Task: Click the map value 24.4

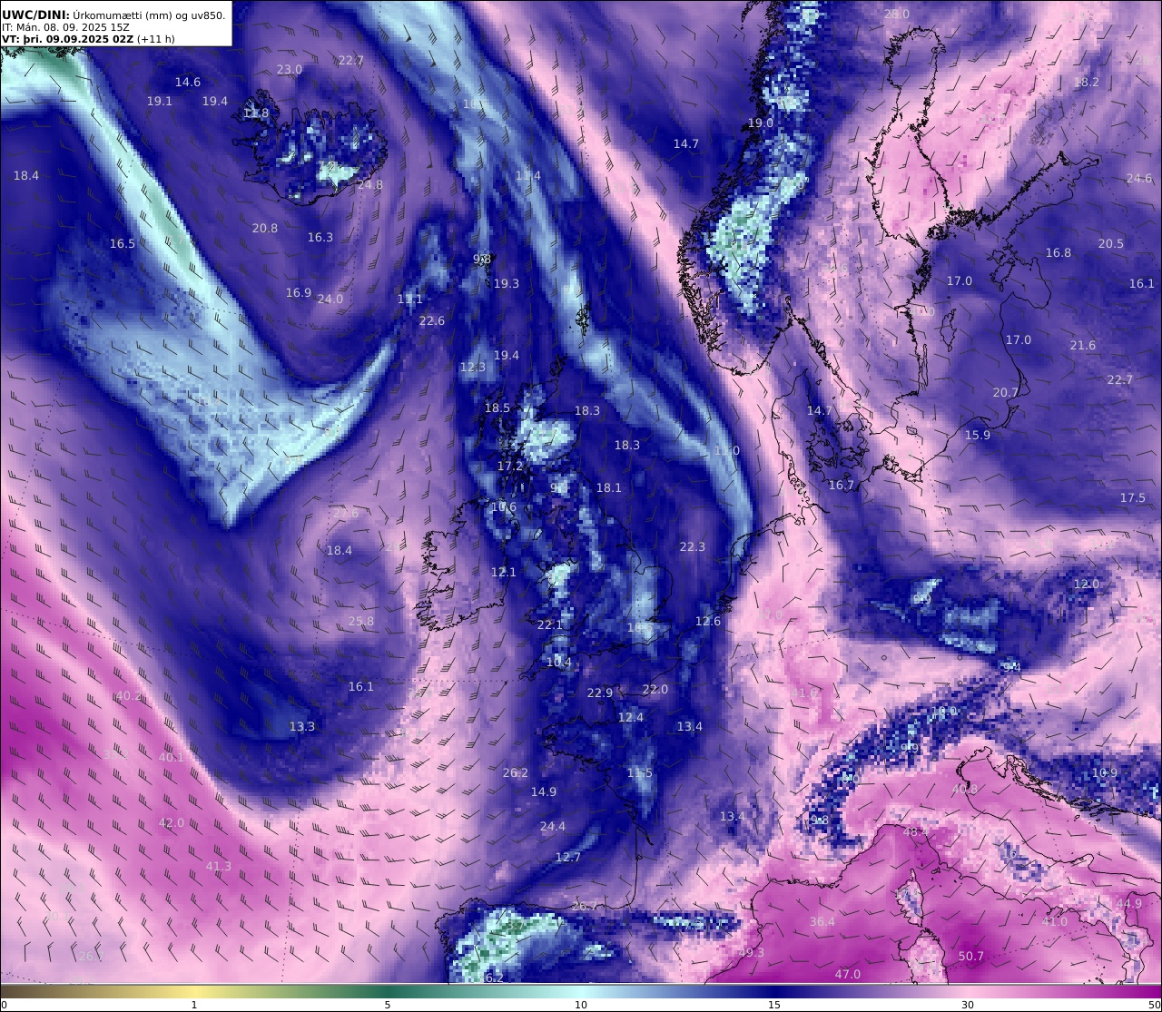Action: (553, 827)
